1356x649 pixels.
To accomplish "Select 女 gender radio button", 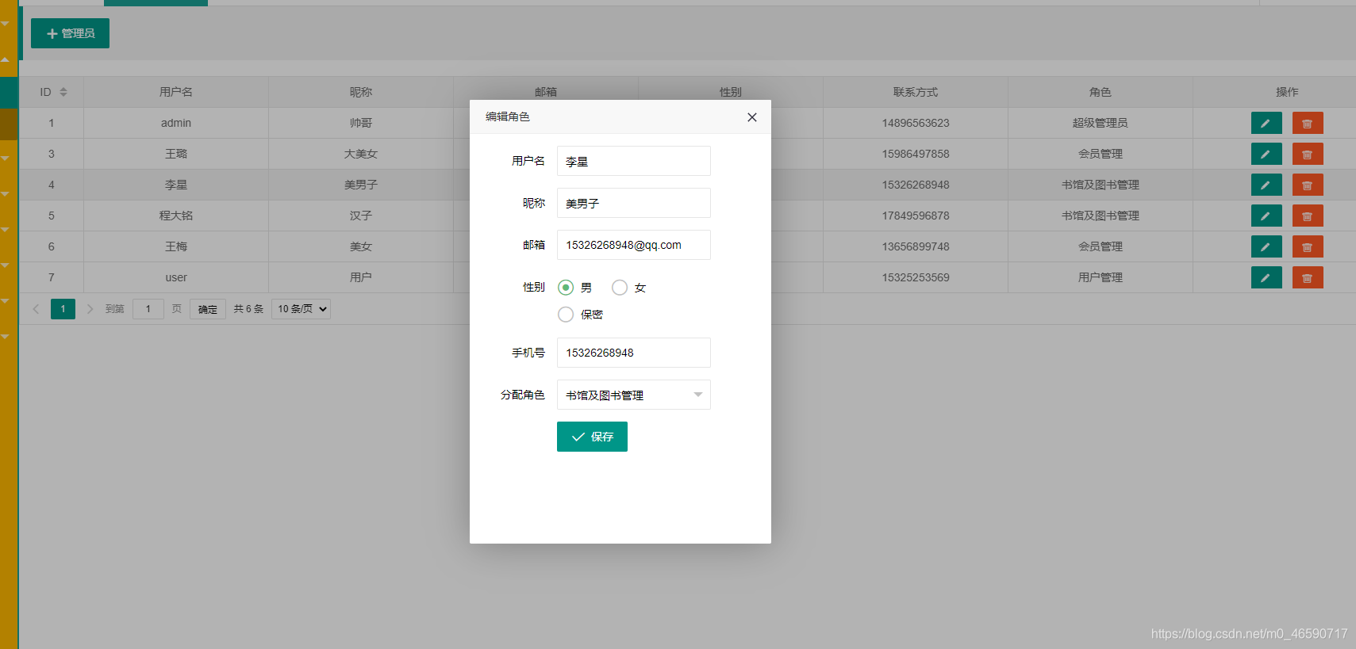I will click(x=620, y=288).
